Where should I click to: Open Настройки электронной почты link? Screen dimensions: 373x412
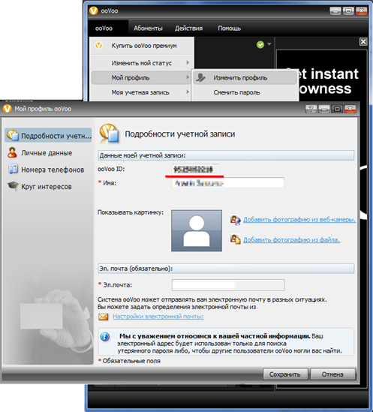158,317
